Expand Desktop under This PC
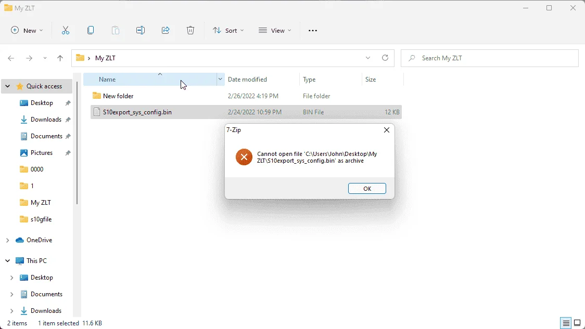Image resolution: width=585 pixels, height=329 pixels. (11, 278)
